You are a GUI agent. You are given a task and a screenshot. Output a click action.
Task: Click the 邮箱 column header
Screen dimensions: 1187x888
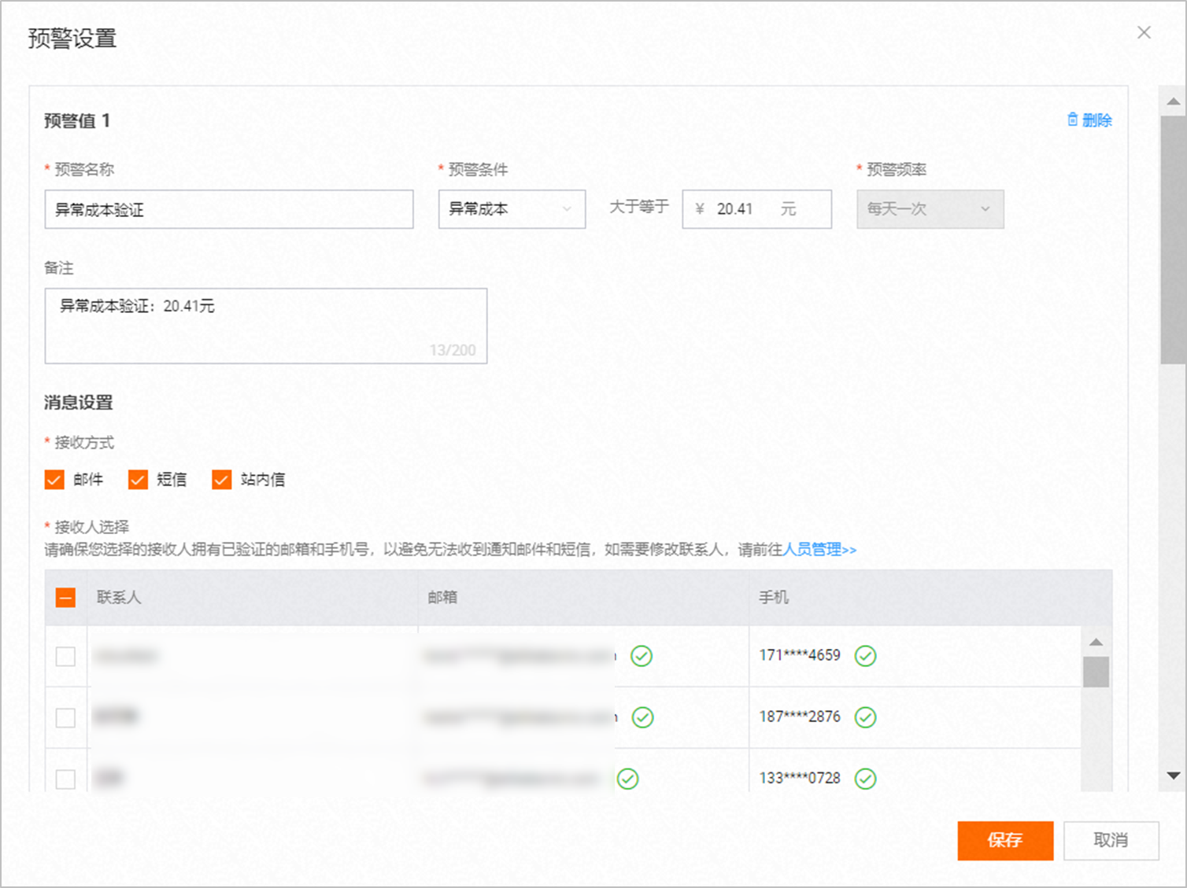point(442,598)
